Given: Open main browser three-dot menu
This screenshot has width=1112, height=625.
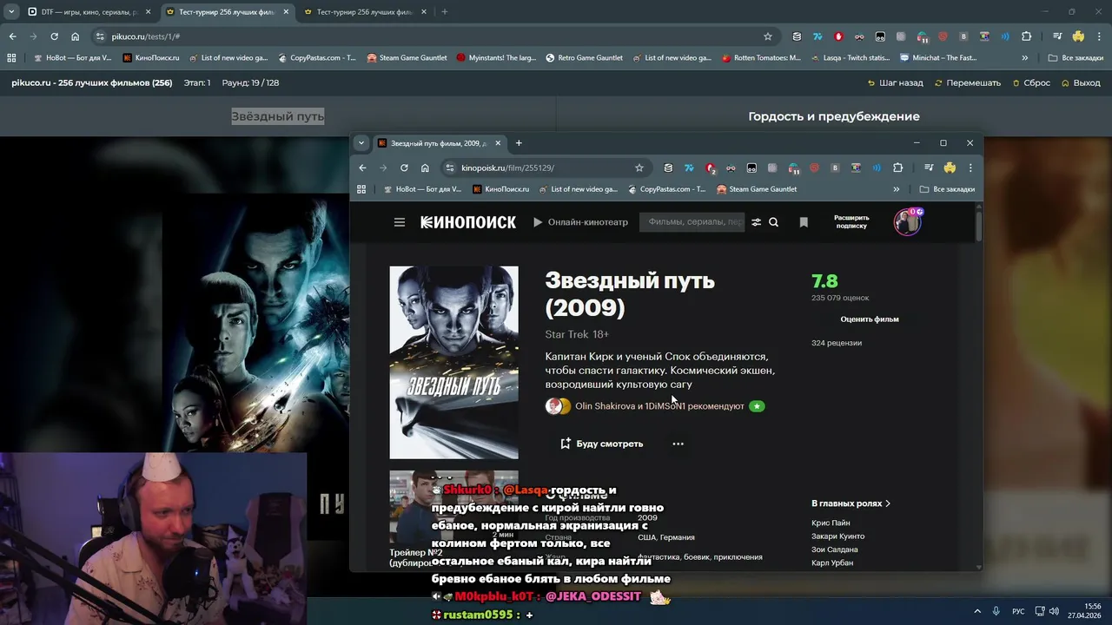Looking at the screenshot, I should click(x=1099, y=36).
